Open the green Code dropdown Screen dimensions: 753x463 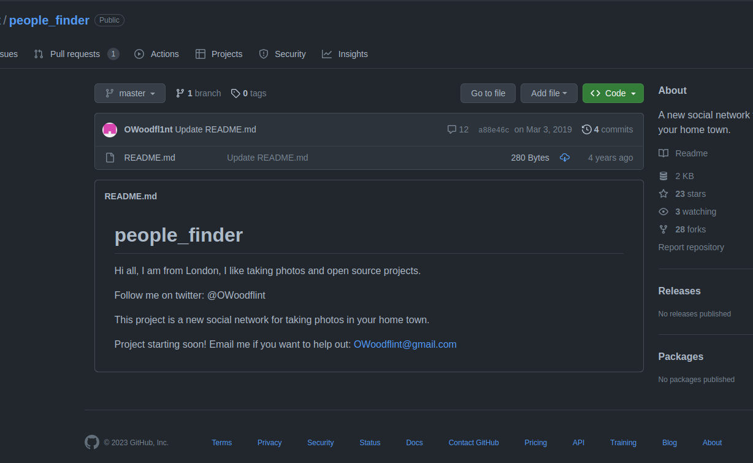click(x=613, y=93)
